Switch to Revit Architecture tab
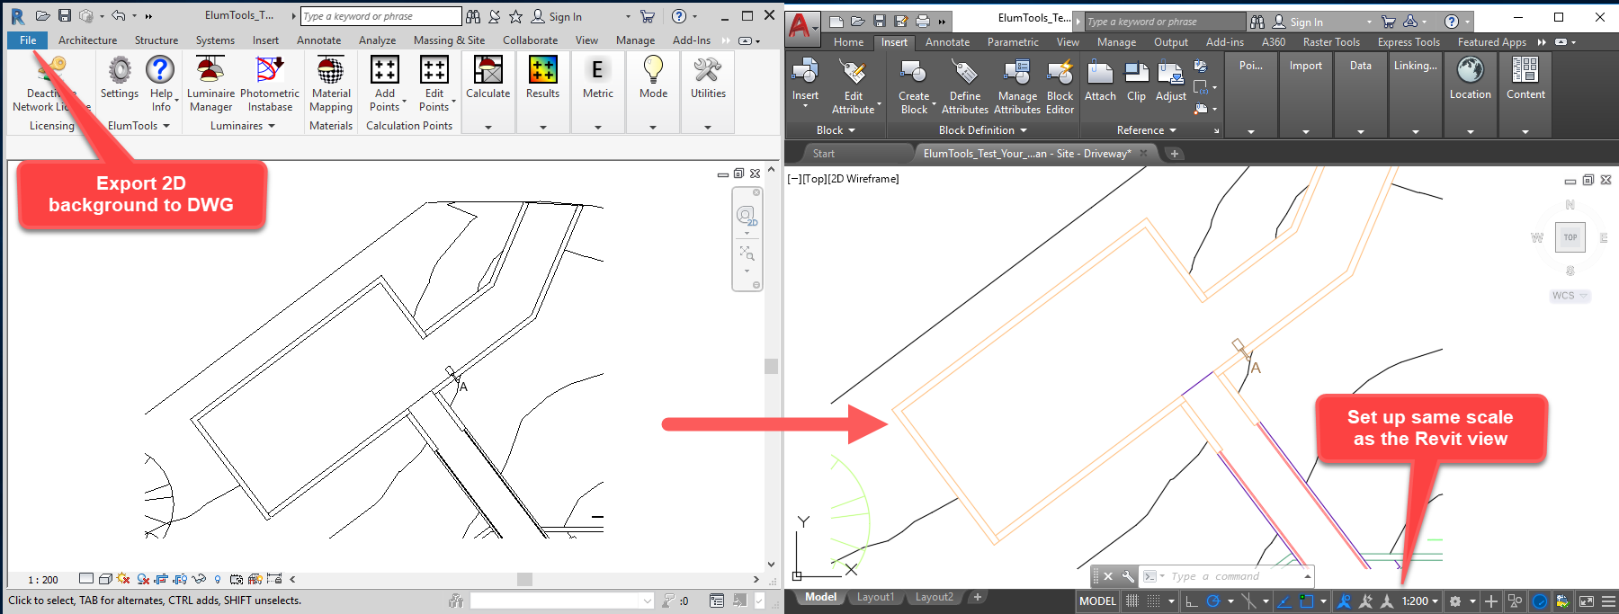 [x=87, y=40]
